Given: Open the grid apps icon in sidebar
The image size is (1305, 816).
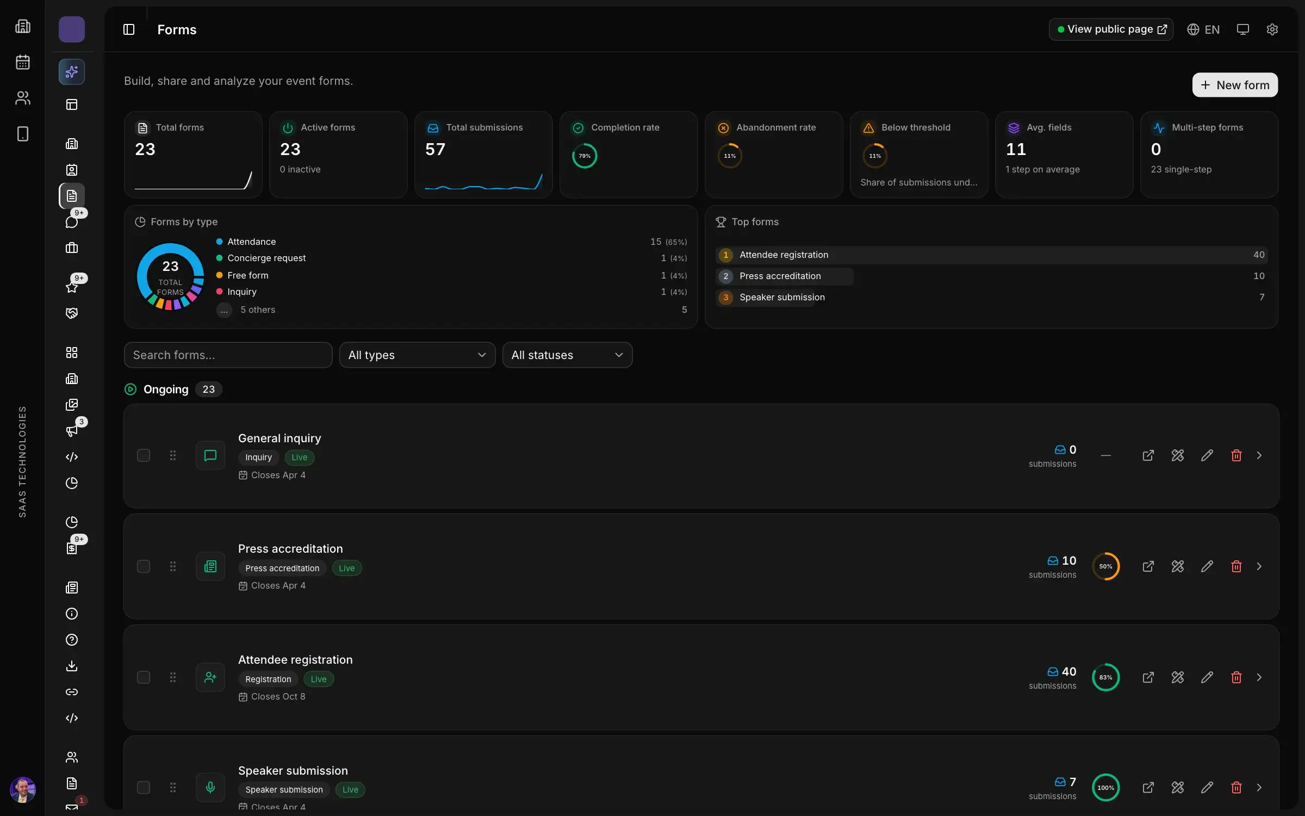Looking at the screenshot, I should [72, 353].
